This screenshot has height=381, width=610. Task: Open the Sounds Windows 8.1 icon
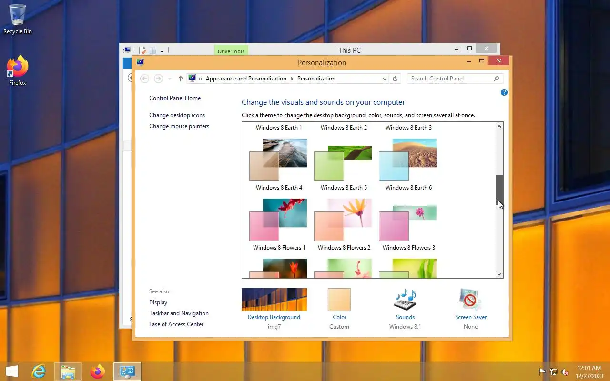click(405, 300)
